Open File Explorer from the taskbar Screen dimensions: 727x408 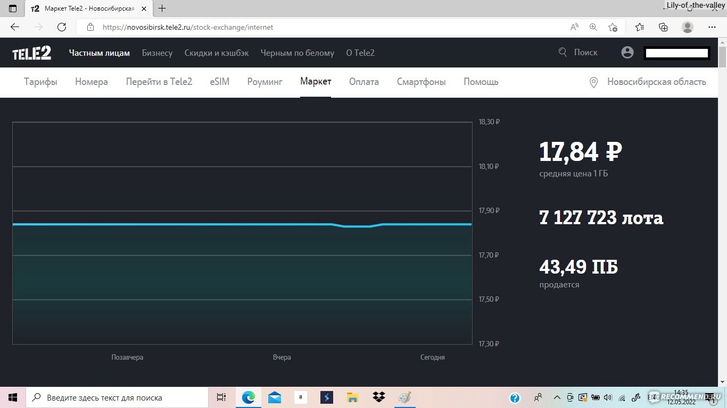353,397
